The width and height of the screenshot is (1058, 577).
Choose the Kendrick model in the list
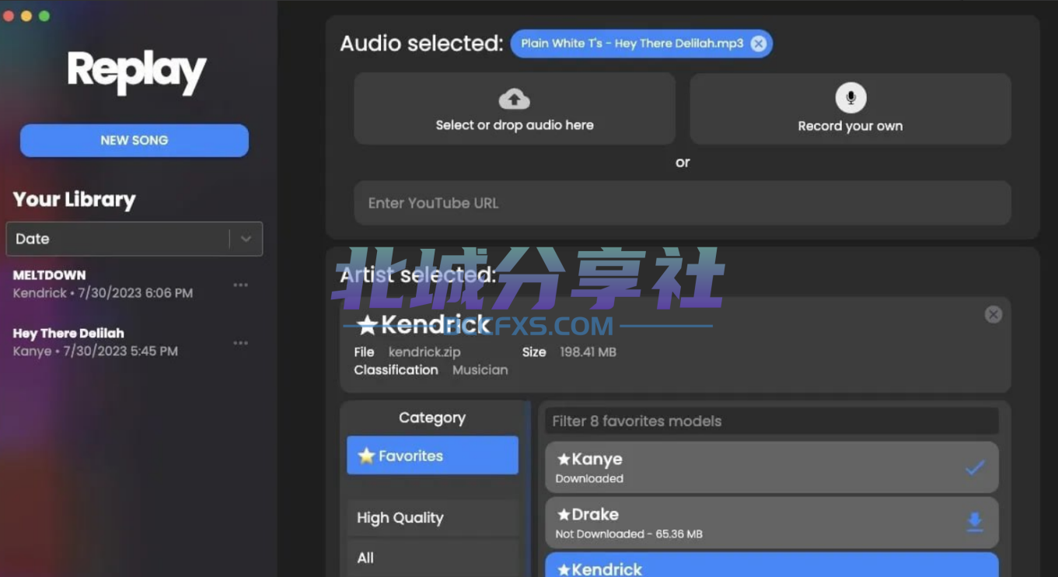click(x=771, y=565)
